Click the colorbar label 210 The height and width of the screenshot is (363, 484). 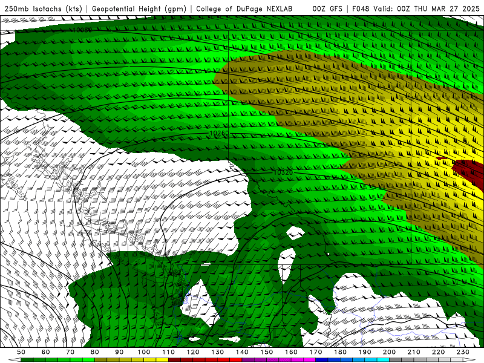(x=414, y=352)
